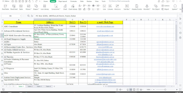This screenshot has width=183, height=98.
Task: Insert a Win/Loss sparkline
Action: tap(117, 7)
